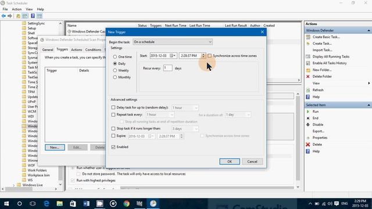Click the Start time spinner arrows
The image size is (372, 209).
pos(203,56)
